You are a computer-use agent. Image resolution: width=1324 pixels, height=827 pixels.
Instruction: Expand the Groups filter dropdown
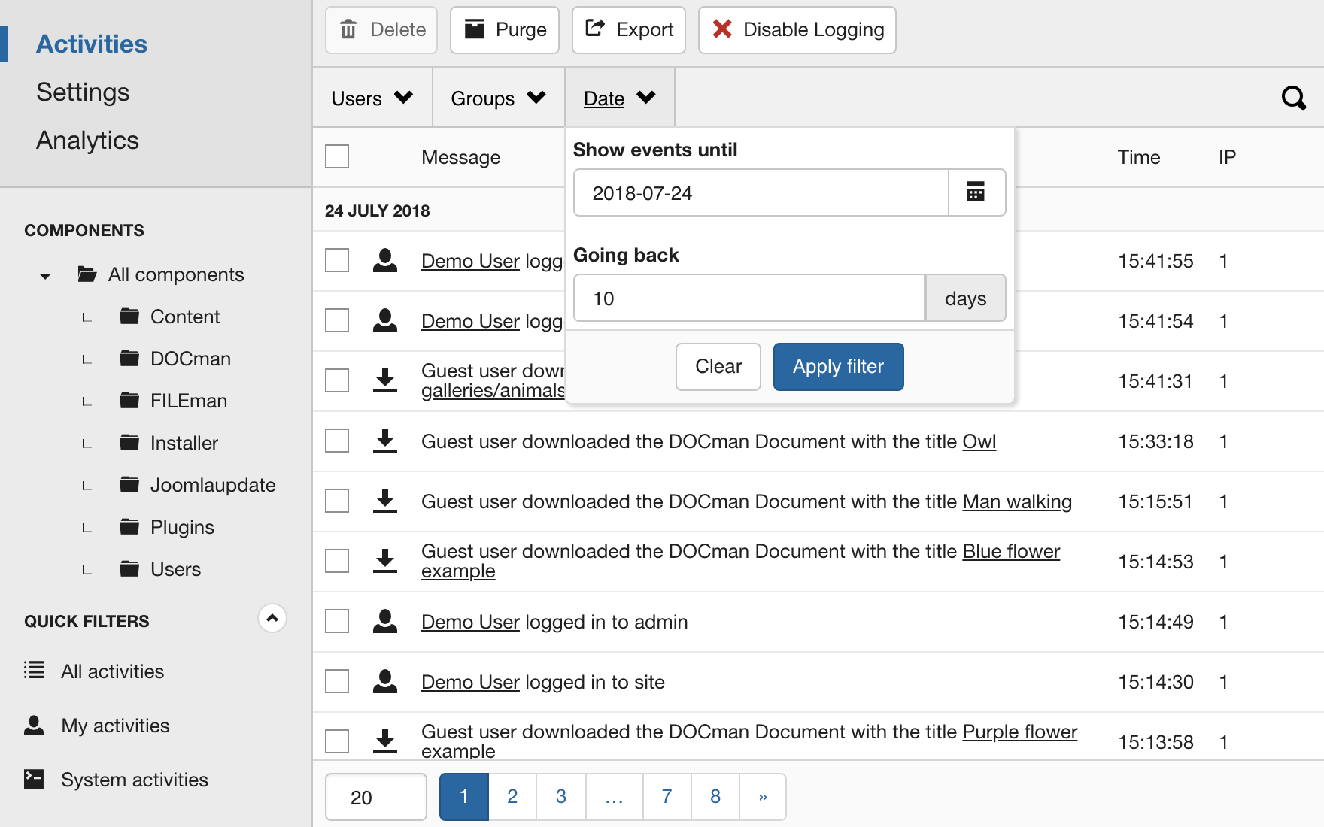point(497,98)
